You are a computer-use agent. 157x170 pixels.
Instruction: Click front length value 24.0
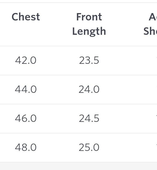coord(89,89)
